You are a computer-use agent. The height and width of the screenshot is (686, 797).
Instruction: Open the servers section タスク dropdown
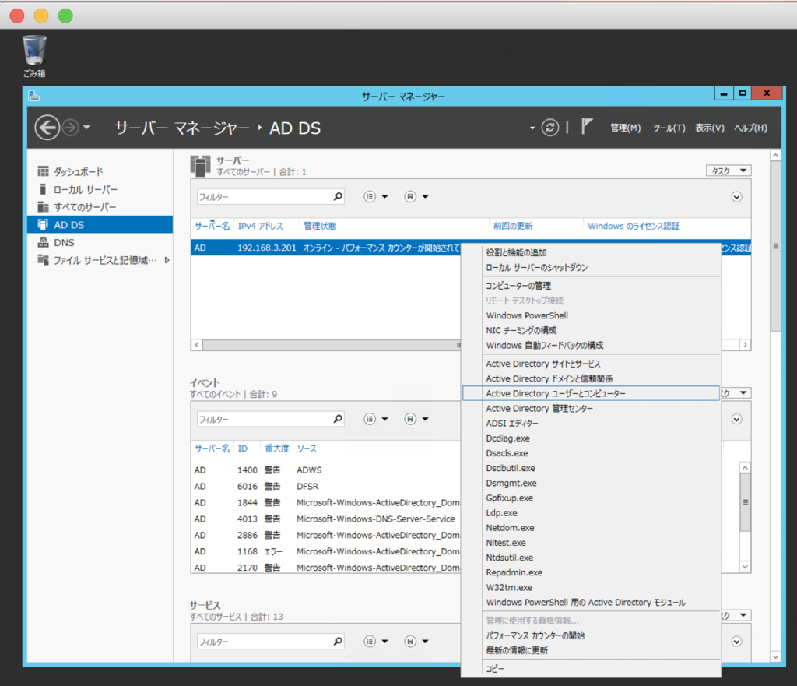coord(729,171)
